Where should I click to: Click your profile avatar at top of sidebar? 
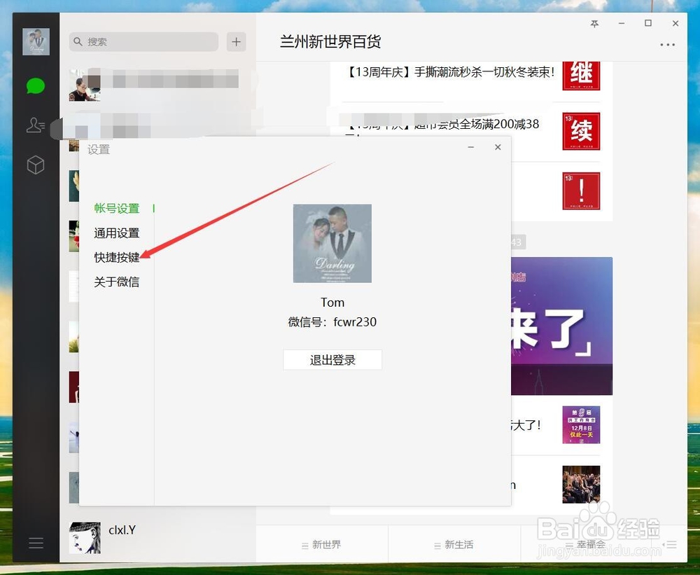(x=35, y=41)
